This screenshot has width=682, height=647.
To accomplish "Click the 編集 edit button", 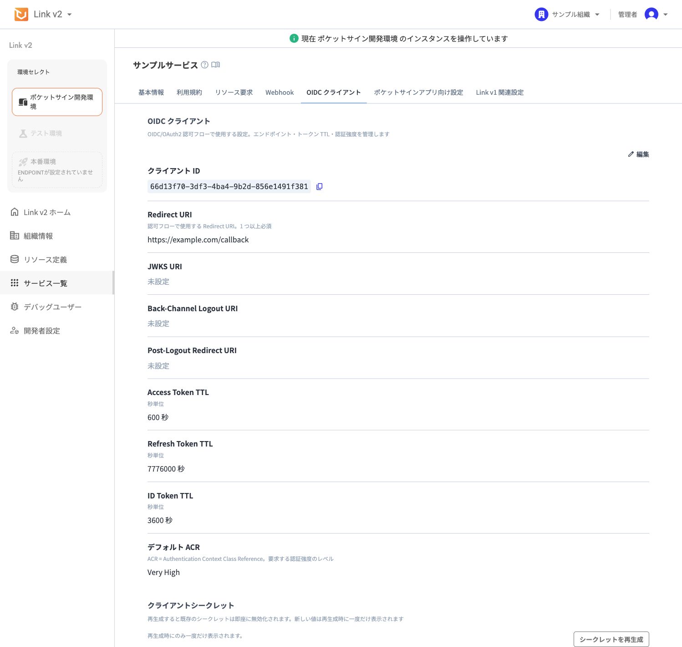I will point(638,154).
